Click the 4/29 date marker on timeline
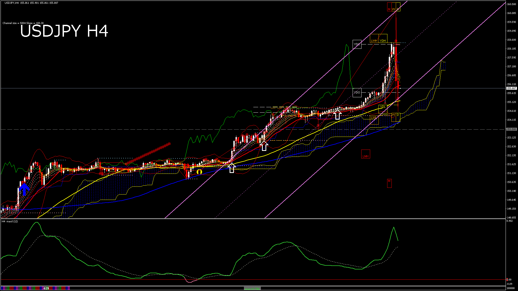 coord(46,288)
